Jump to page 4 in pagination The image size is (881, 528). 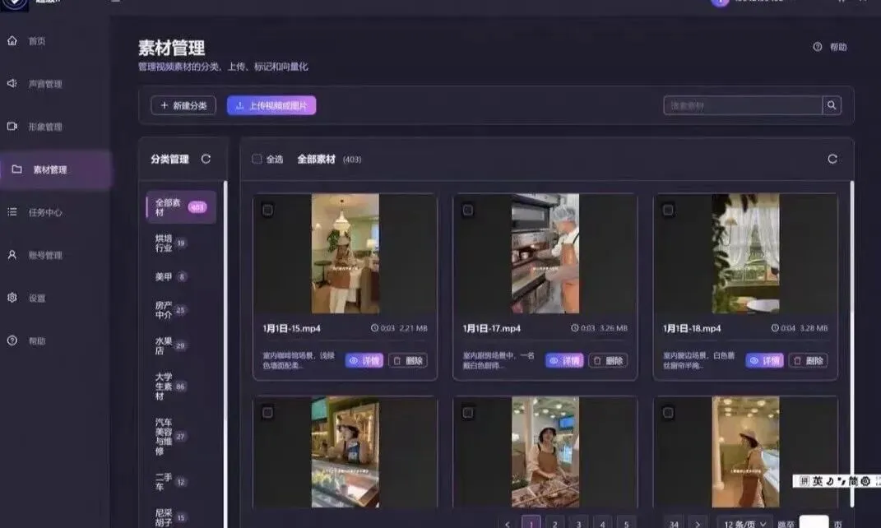pyautogui.click(x=602, y=524)
